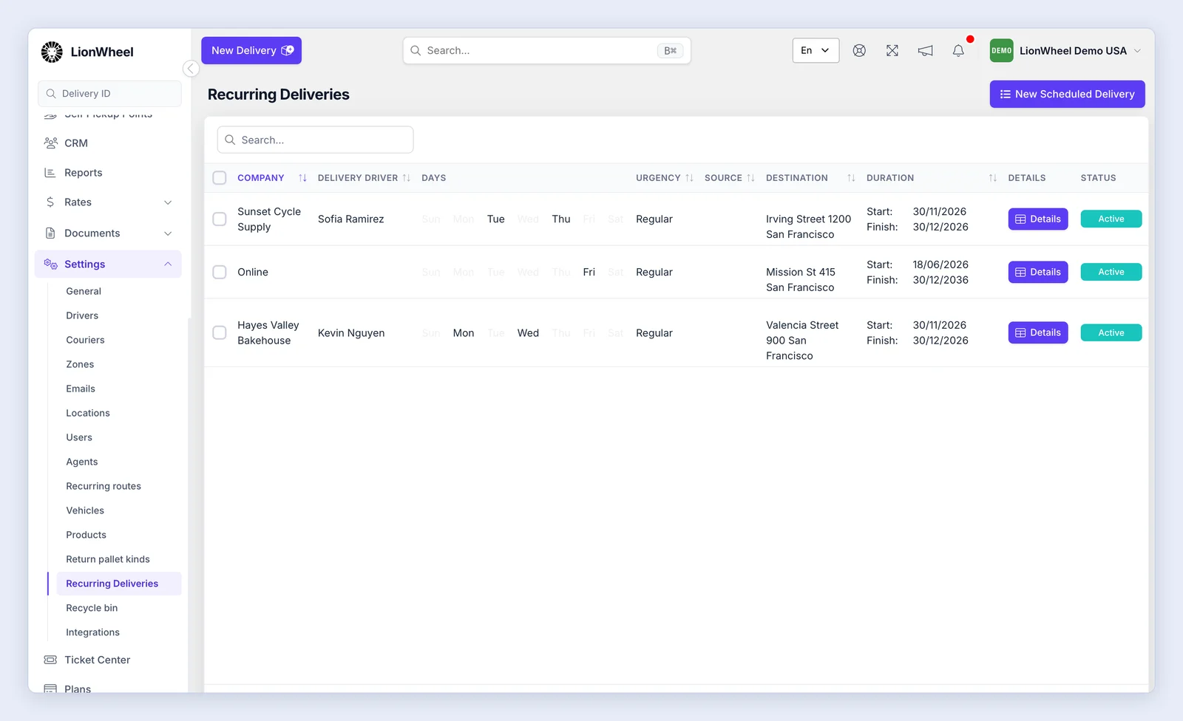Open notifications bell icon
Image resolution: width=1183 pixels, height=721 pixels.
click(958, 51)
